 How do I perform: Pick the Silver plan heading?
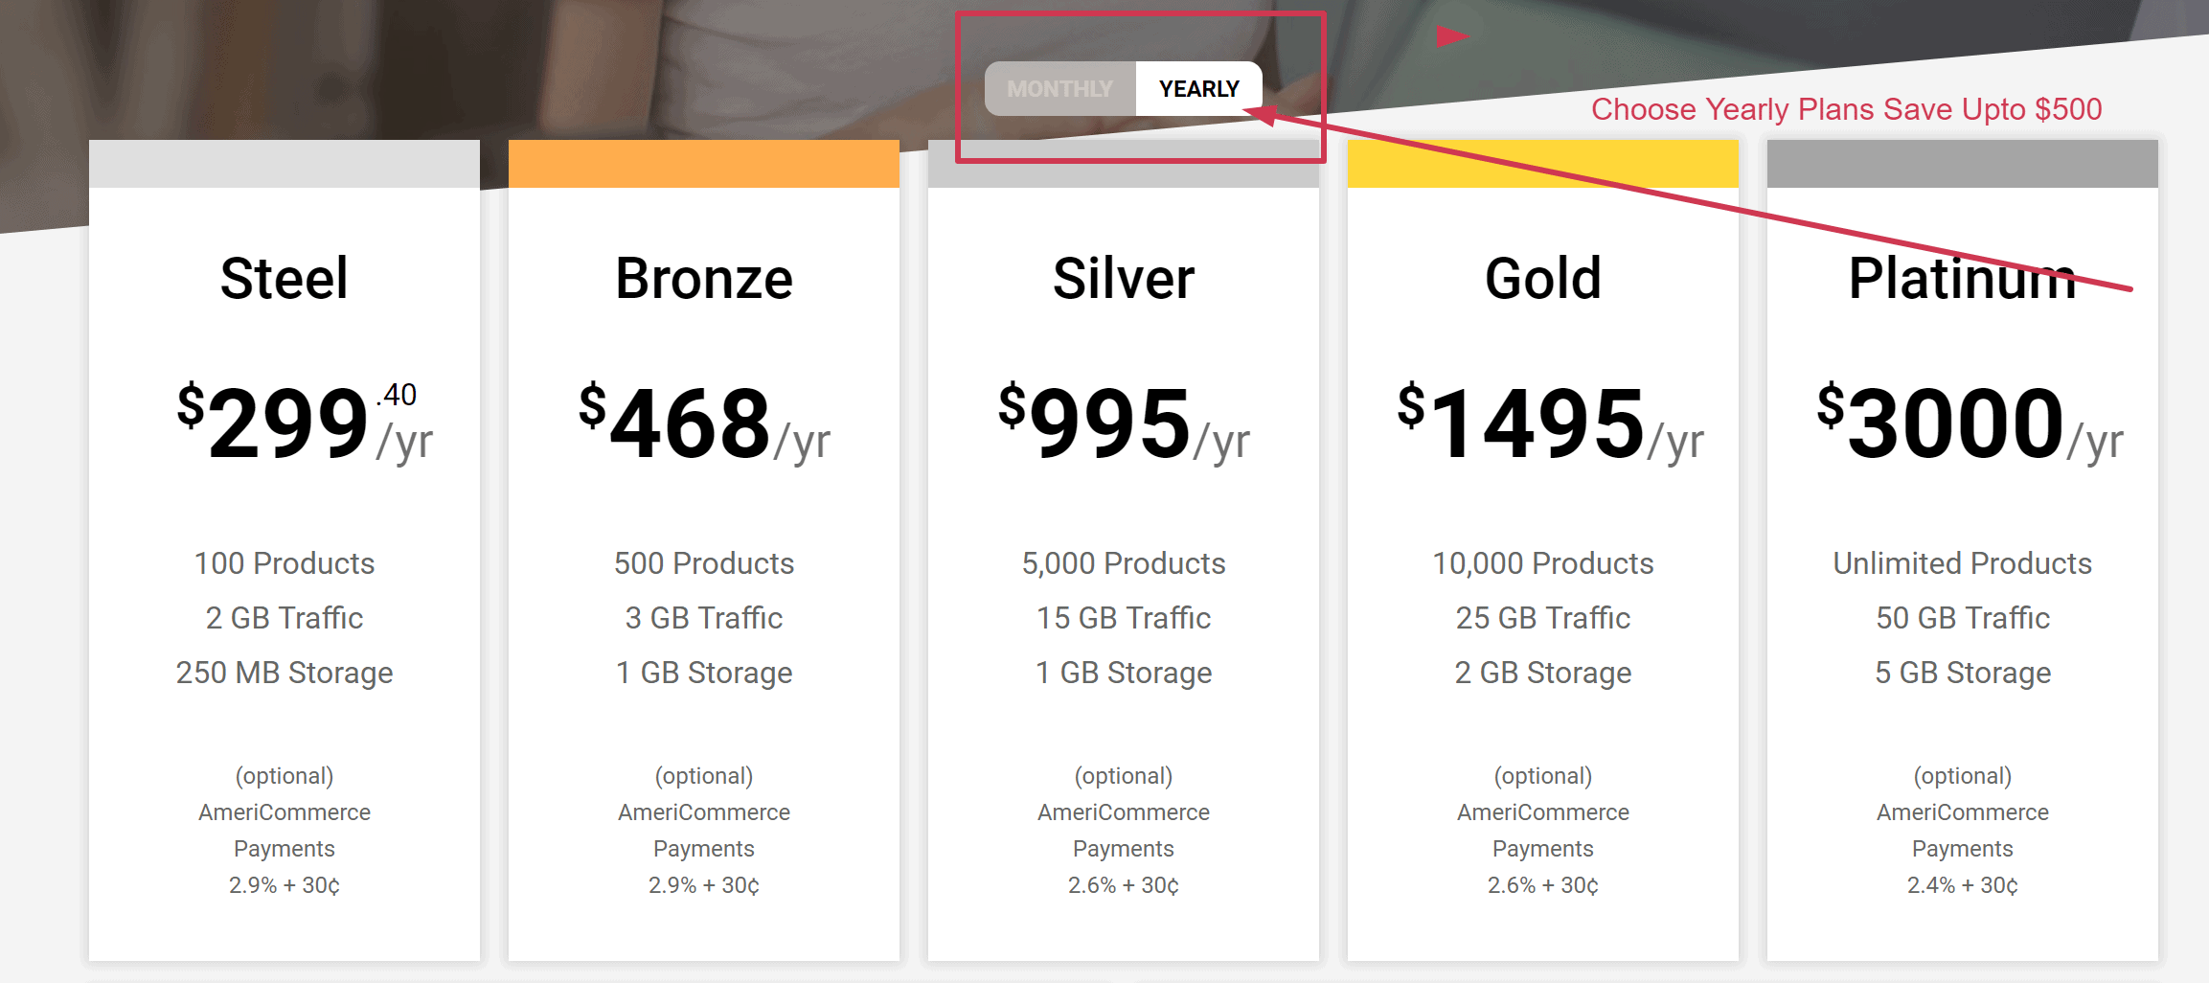pos(1124,279)
